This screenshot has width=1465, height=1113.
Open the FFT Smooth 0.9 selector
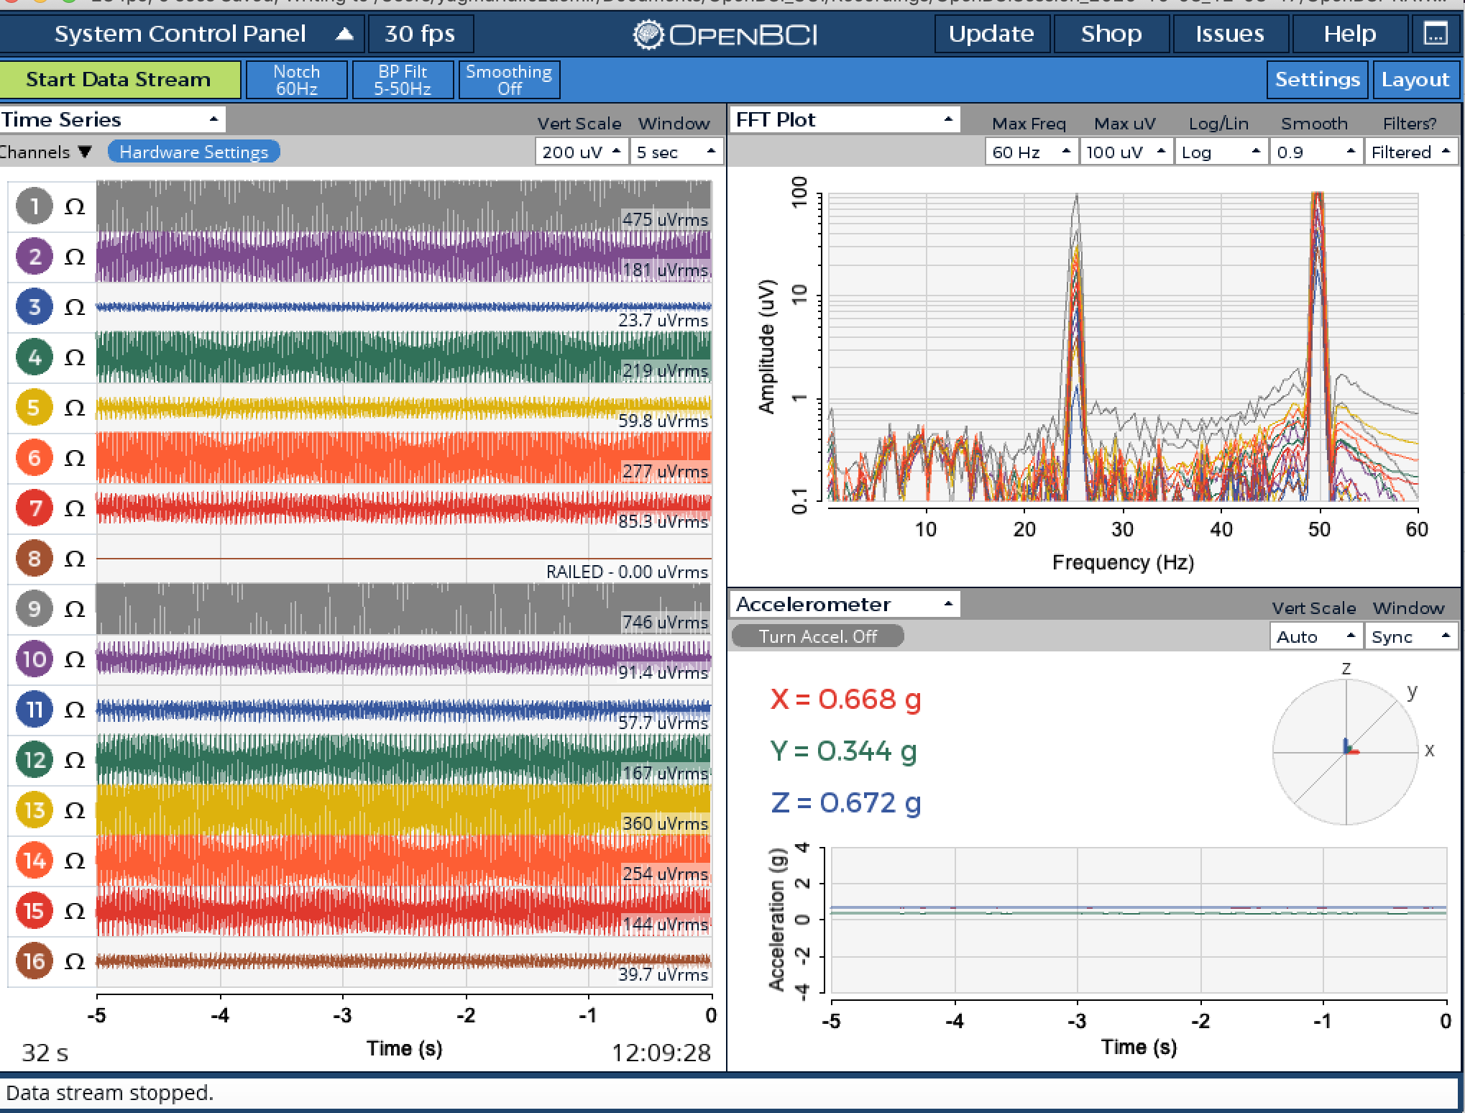[x=1315, y=152]
